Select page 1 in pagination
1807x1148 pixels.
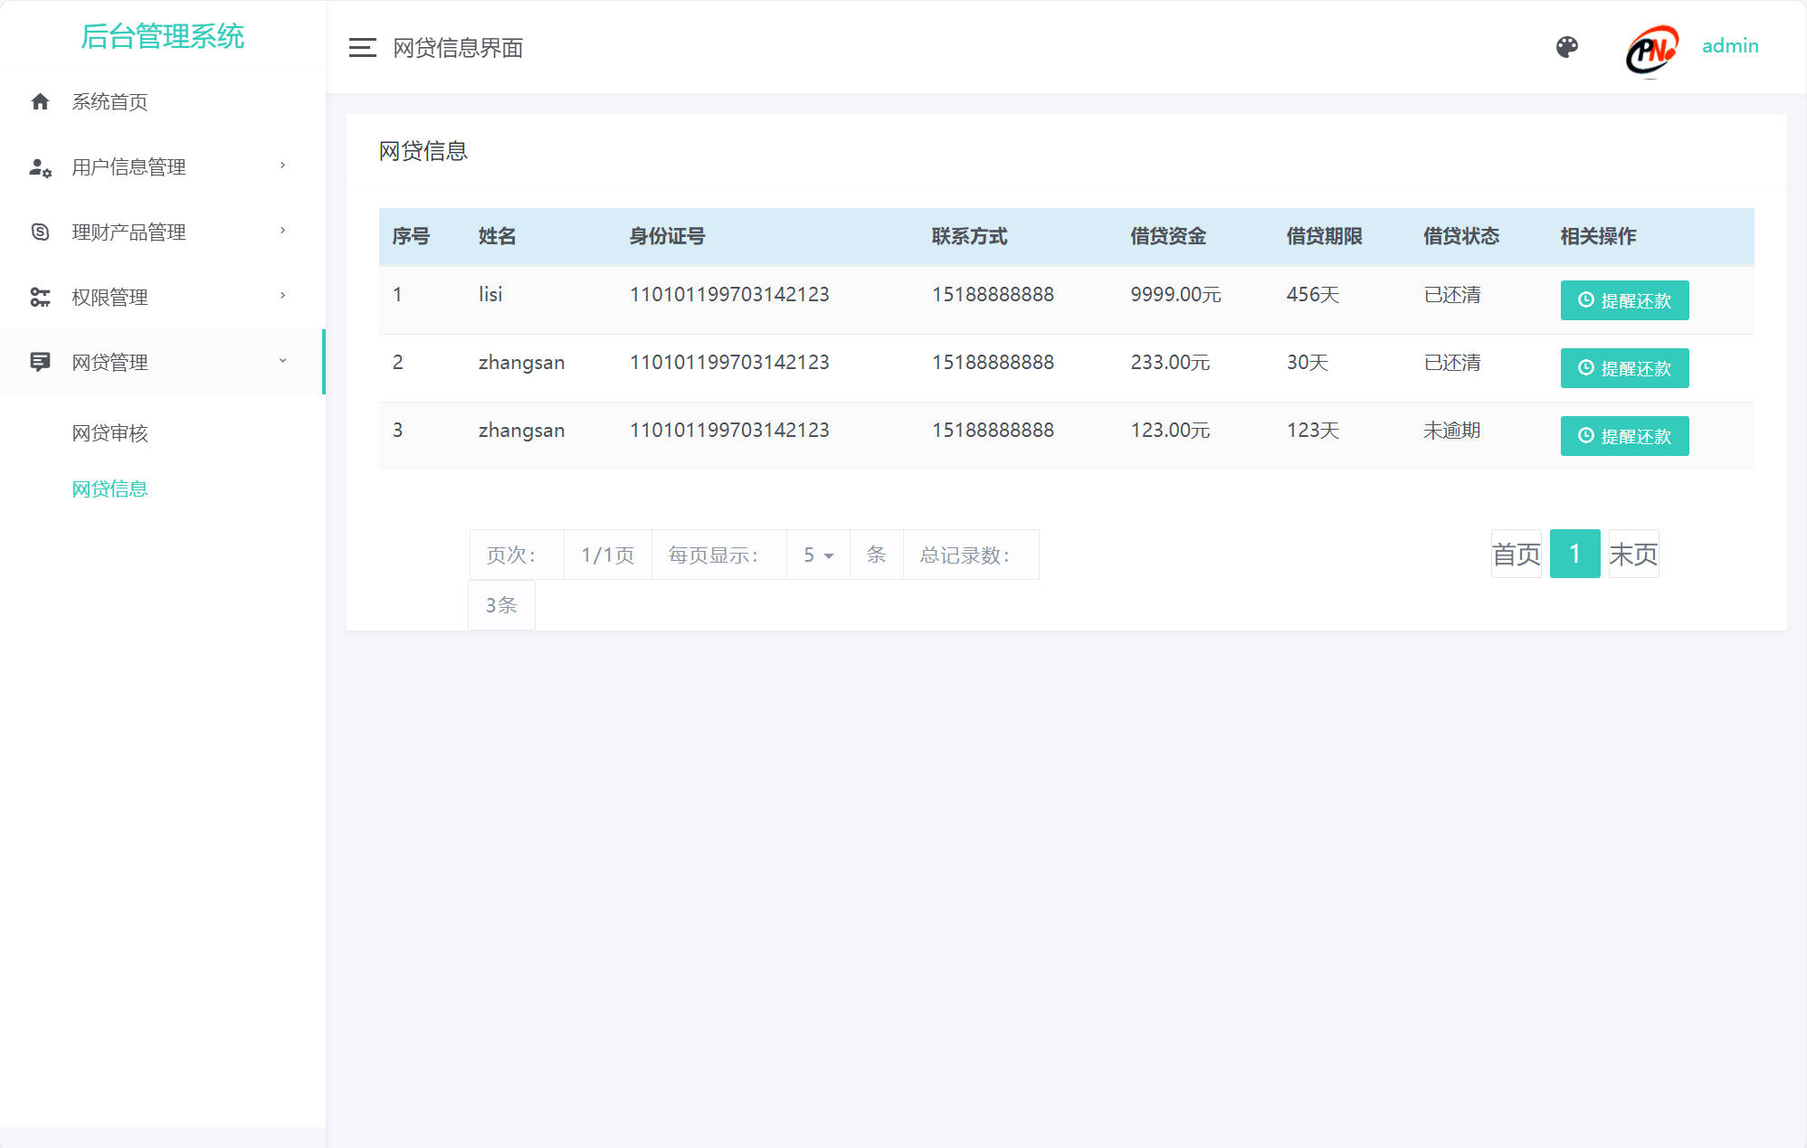click(1574, 553)
